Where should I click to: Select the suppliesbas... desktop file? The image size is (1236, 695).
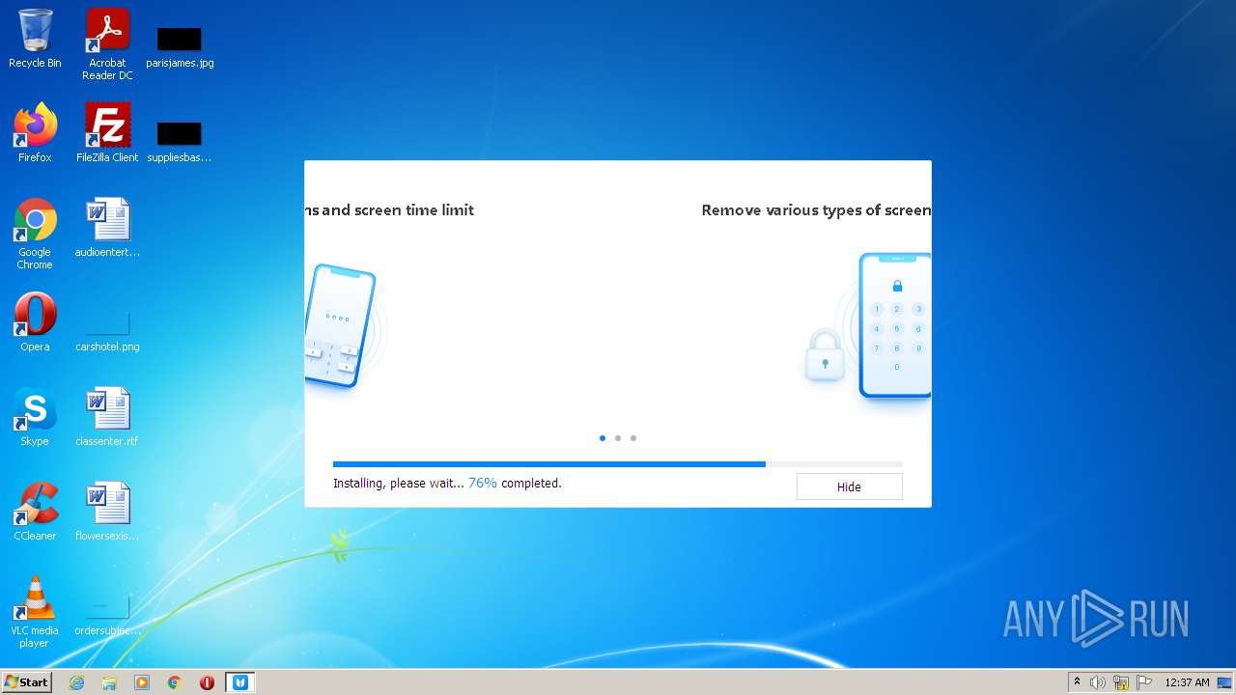(180, 140)
